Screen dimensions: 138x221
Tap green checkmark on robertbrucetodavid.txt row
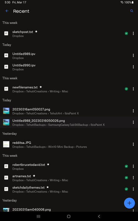pos(126,166)
